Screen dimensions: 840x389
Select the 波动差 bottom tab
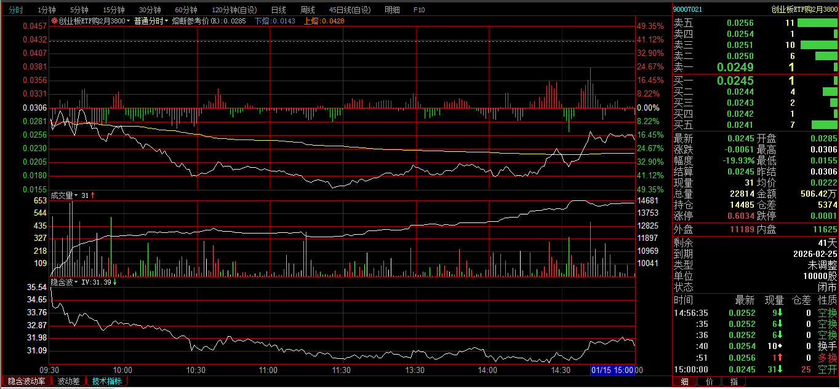68,381
